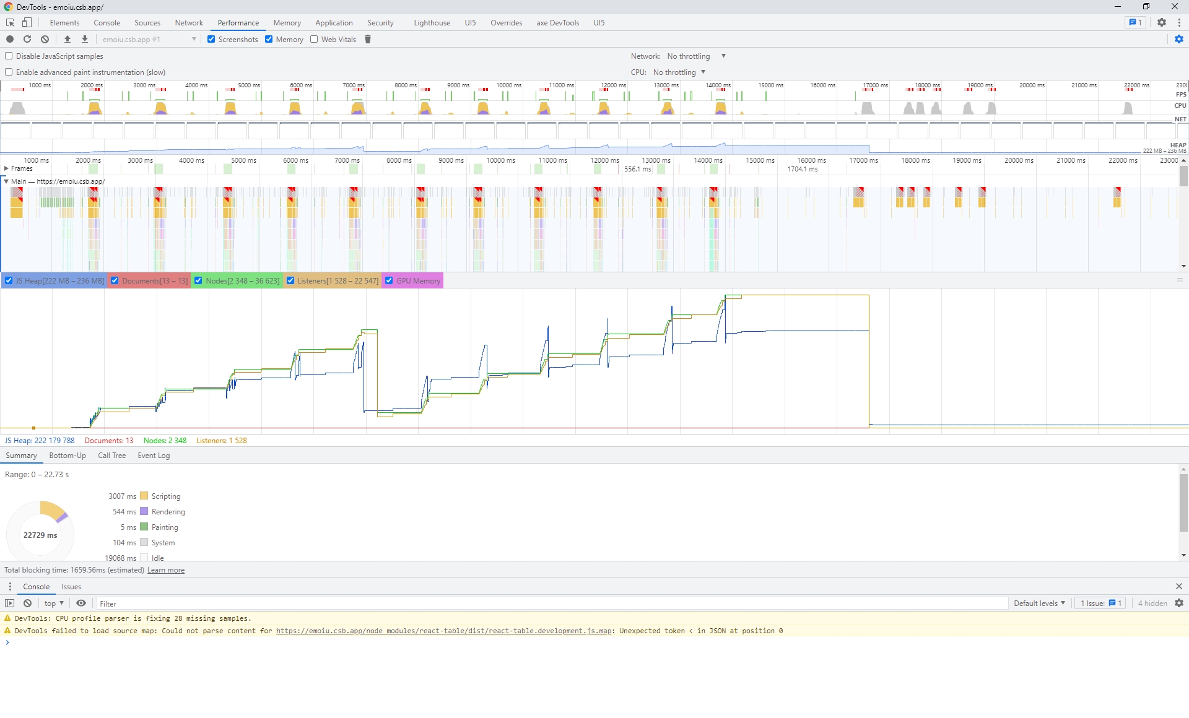Collapse the Main emoiu.csb.app track
1189x718 pixels.
point(6,181)
